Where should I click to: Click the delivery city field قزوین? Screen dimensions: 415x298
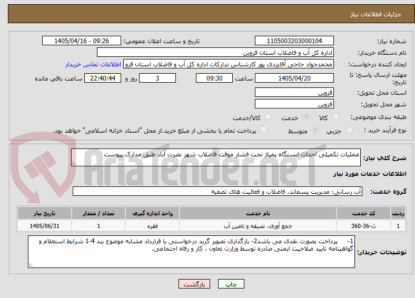point(294,104)
